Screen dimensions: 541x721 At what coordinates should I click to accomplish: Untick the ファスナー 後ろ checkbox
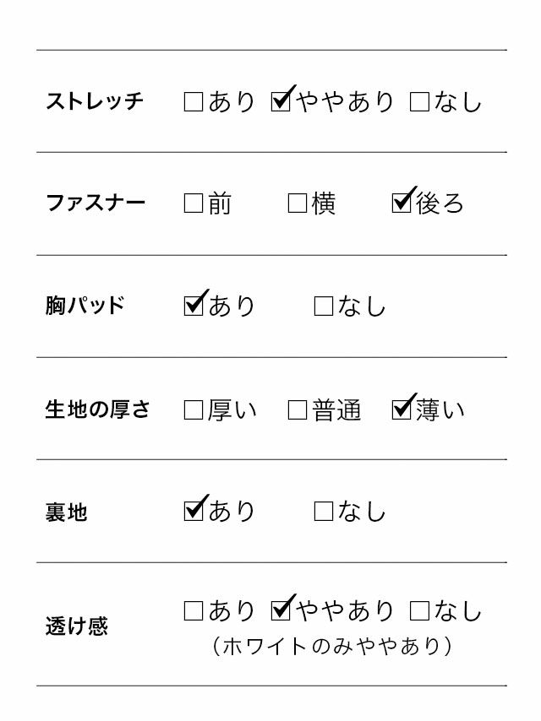(x=402, y=203)
